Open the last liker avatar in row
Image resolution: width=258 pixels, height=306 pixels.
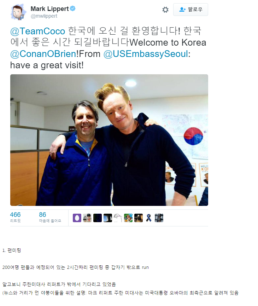click(x=159, y=218)
